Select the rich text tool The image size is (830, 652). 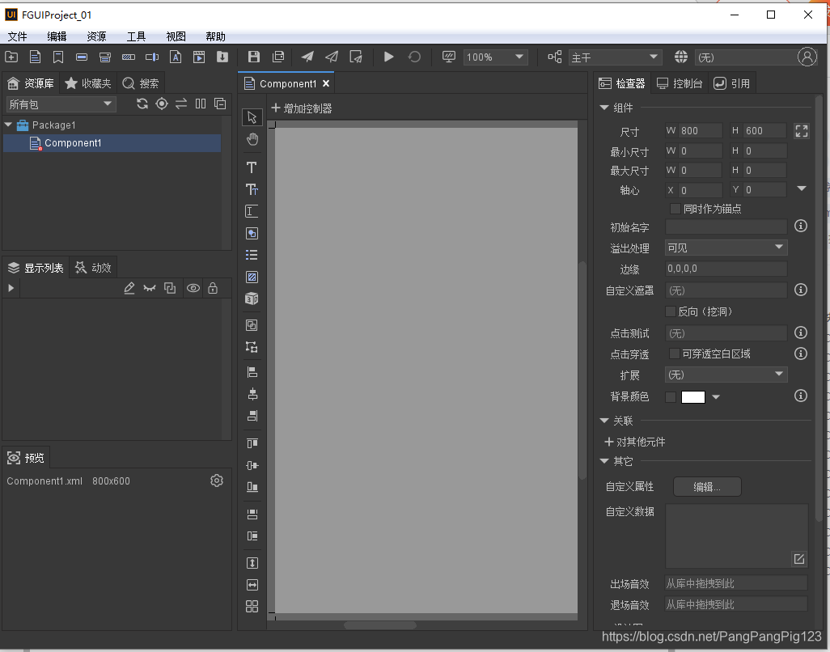[252, 189]
